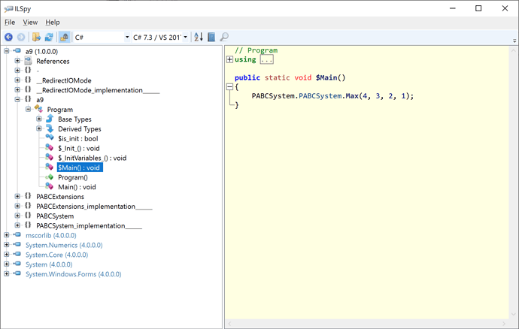Click System.Windows.Forms (4.0.0.0) label
519x329 pixels.
point(74,274)
